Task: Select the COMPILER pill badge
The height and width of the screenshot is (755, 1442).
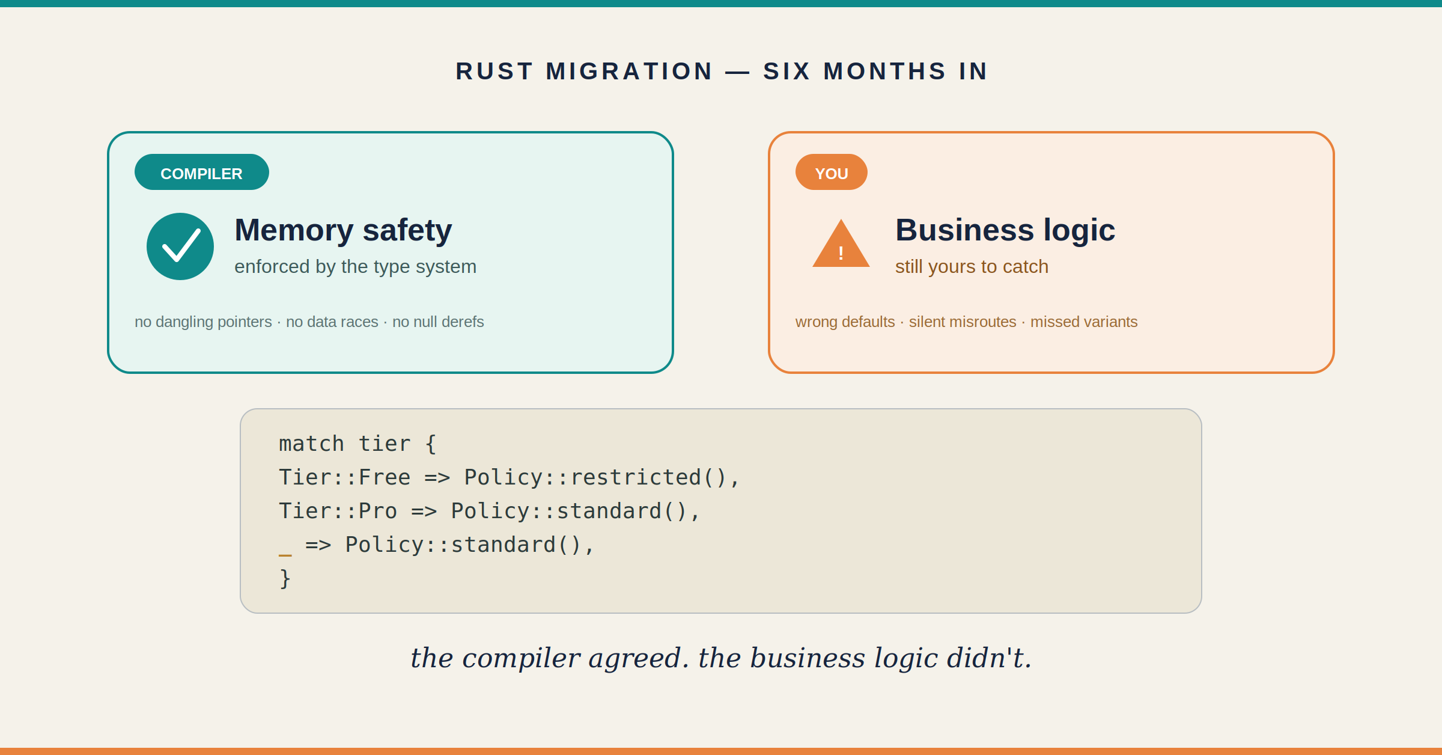Action: click(202, 172)
